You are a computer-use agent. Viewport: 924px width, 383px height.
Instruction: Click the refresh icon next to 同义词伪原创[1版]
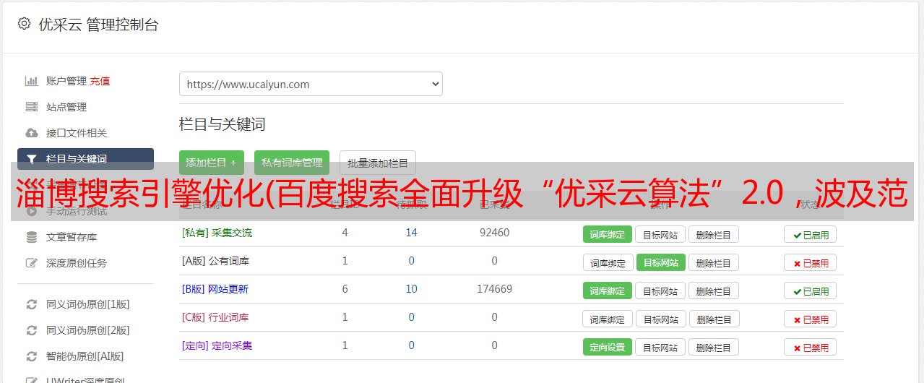tap(32, 304)
